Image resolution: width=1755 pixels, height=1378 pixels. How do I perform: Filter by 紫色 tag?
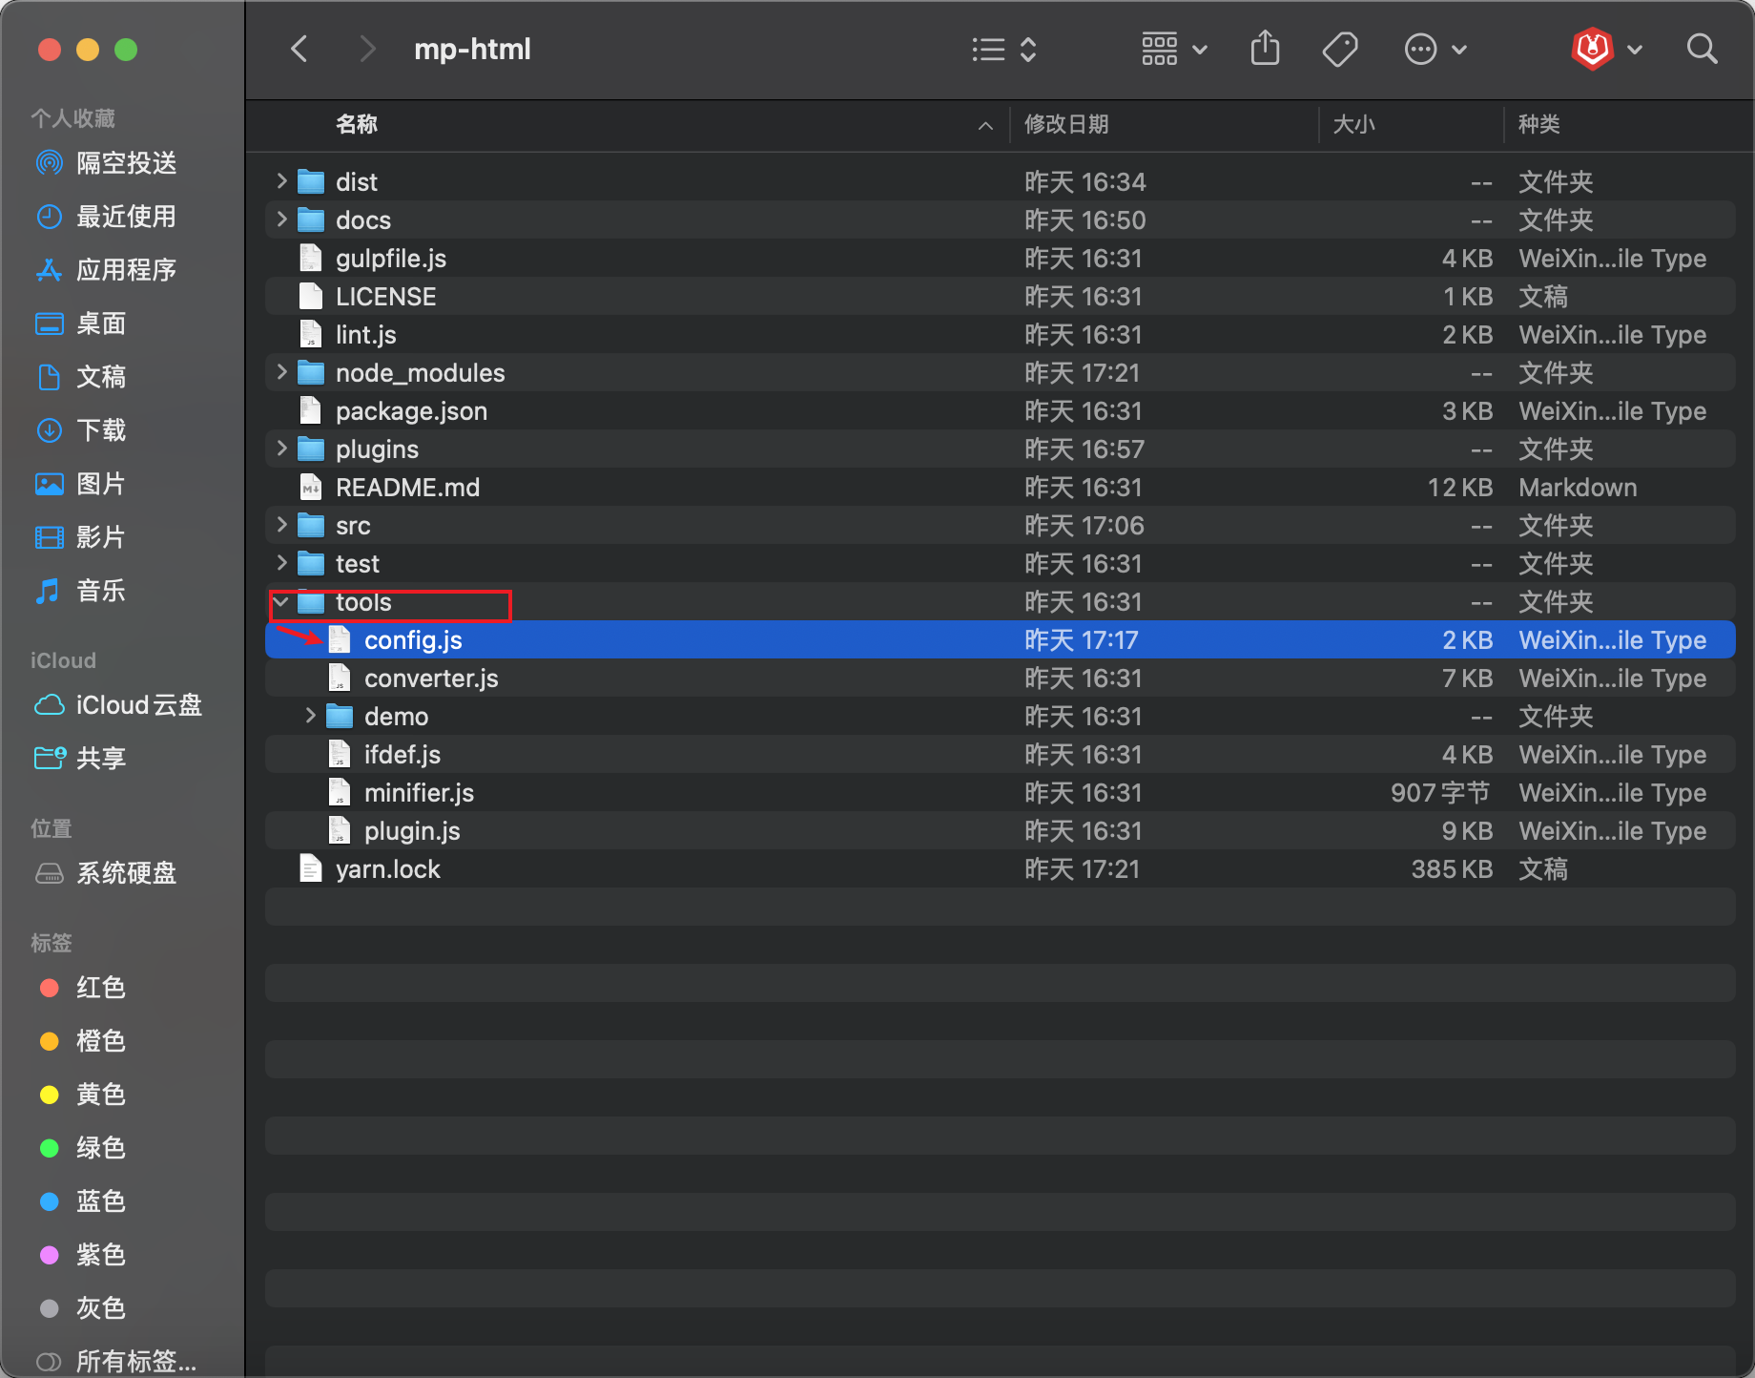pos(82,1255)
